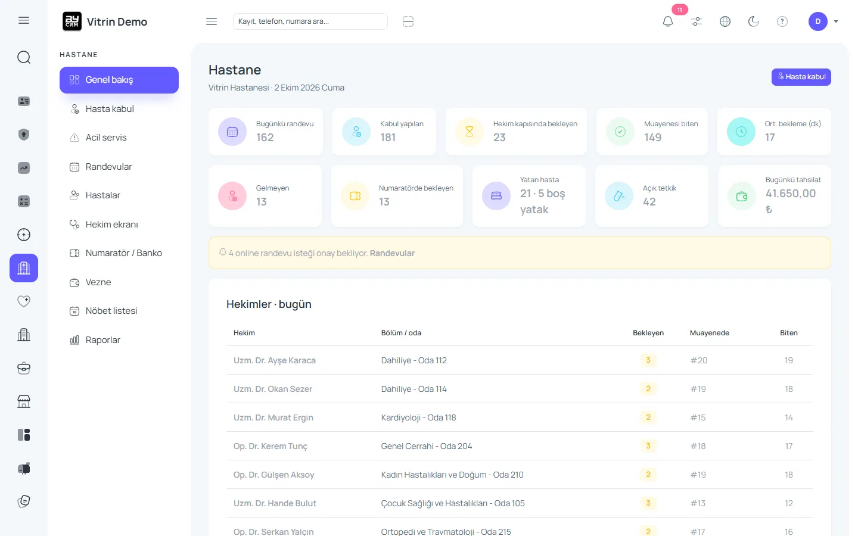This screenshot has height=536, width=858.
Task: Click the waiting badge for Op. Dr. Kerem Tunç
Action: (x=648, y=446)
